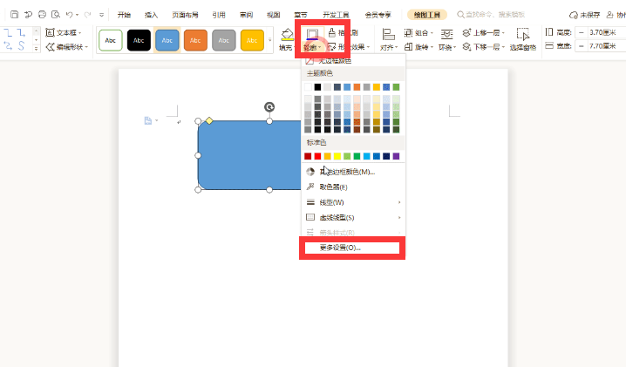This screenshot has height=367, width=626.
Task: Click the undo arrow icon
Action: coord(69,15)
